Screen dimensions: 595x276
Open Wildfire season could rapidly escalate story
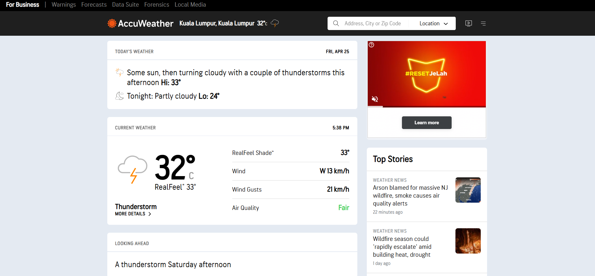[x=402, y=247]
